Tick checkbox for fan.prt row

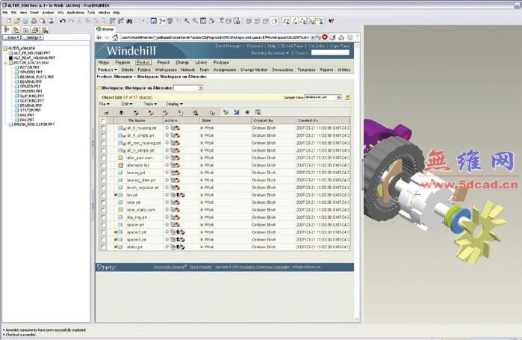point(103,195)
